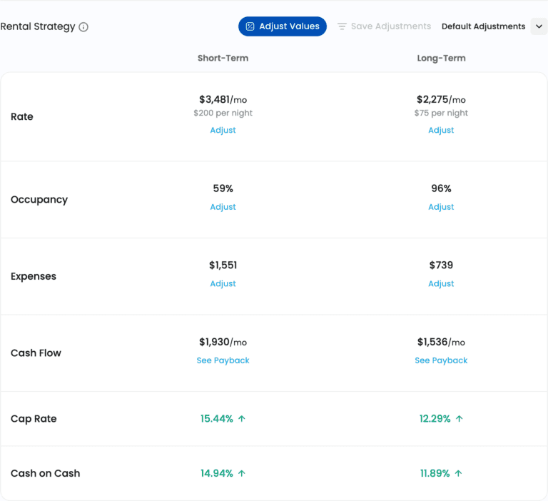Image resolution: width=548 pixels, height=501 pixels.
Task: See Payback for Long-Term cash flow
Action: pyautogui.click(x=441, y=360)
